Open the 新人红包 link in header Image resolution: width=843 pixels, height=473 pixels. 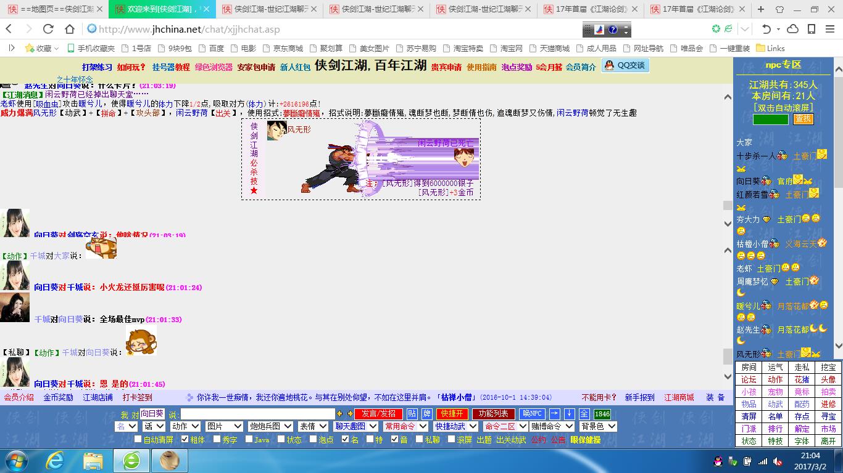[x=295, y=67]
